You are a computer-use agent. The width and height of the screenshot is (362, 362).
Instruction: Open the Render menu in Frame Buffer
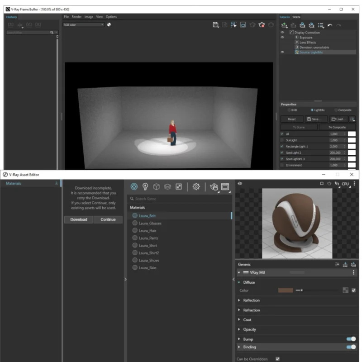[x=76, y=17]
